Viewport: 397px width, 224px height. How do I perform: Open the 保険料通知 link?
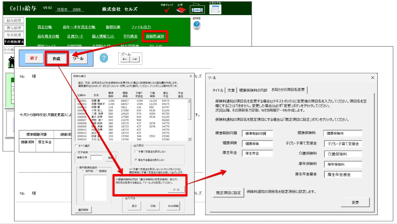155,36
